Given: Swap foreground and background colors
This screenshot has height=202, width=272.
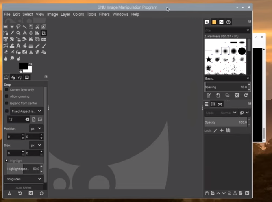Looking at the screenshot, I should point(30,64).
